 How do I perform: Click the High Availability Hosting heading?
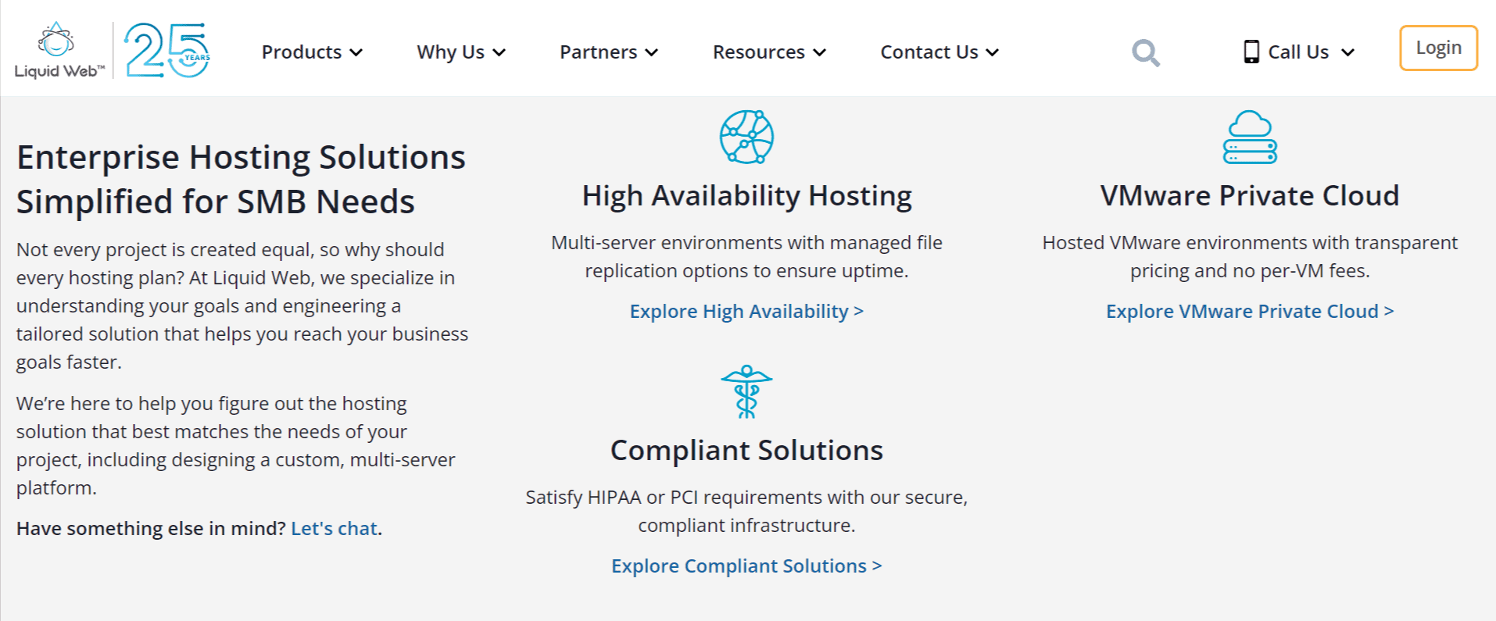[x=746, y=196]
